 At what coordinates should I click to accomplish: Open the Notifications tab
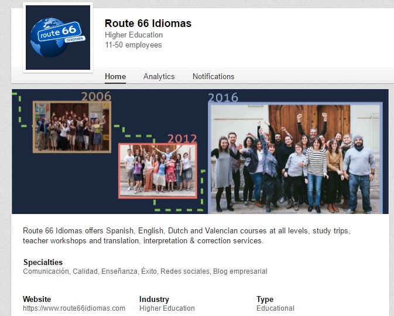213,76
